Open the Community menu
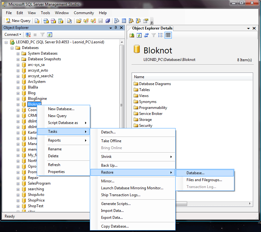The height and width of the screenshot is (232, 261). (x=84, y=13)
